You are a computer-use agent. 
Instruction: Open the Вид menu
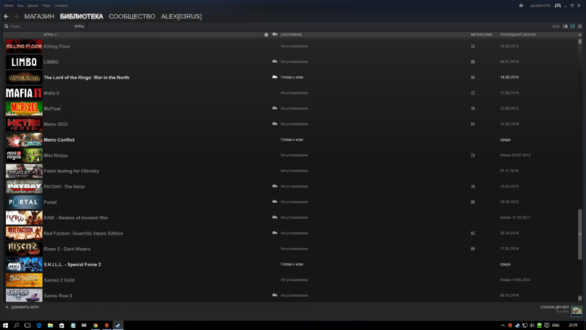(x=21, y=6)
